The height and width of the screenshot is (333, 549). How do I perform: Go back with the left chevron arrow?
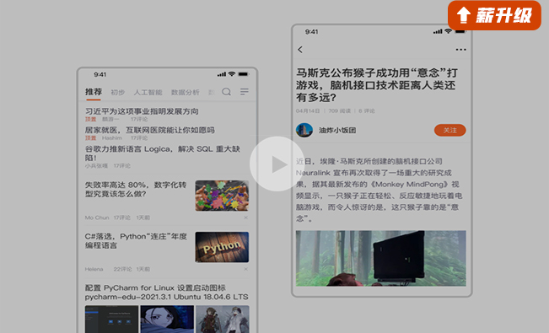click(300, 50)
